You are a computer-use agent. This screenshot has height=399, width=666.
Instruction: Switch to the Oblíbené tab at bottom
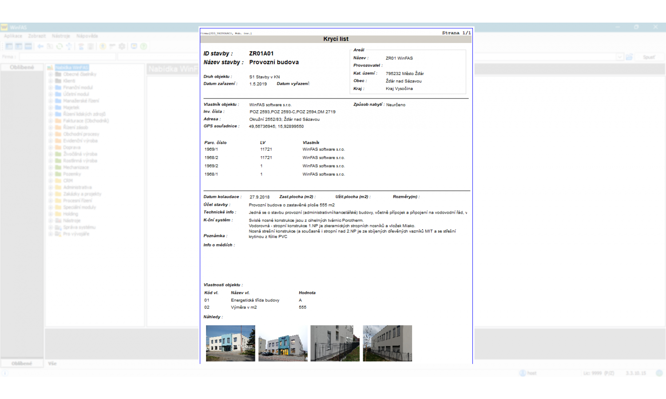click(x=22, y=364)
